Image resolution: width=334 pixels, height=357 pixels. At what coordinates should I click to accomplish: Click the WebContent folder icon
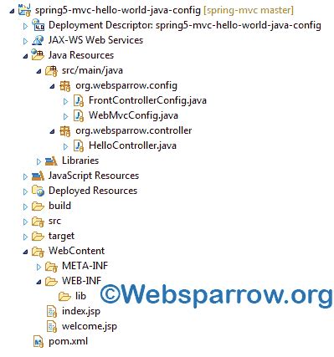pyautogui.click(x=38, y=252)
